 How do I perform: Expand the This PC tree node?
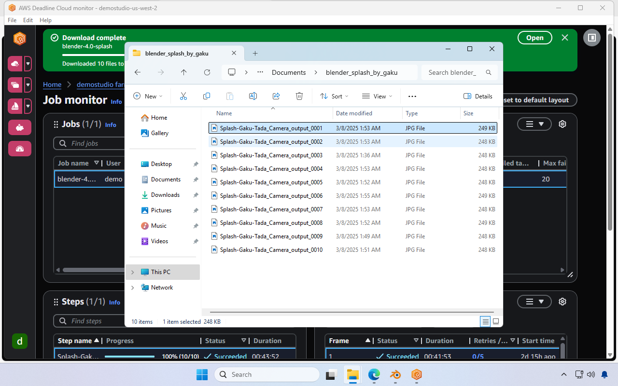click(x=133, y=272)
